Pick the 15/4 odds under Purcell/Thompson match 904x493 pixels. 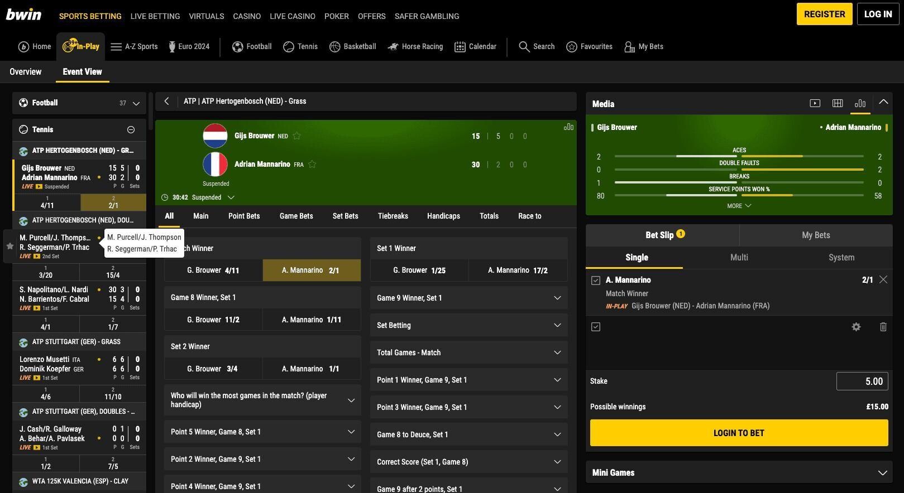coord(113,272)
